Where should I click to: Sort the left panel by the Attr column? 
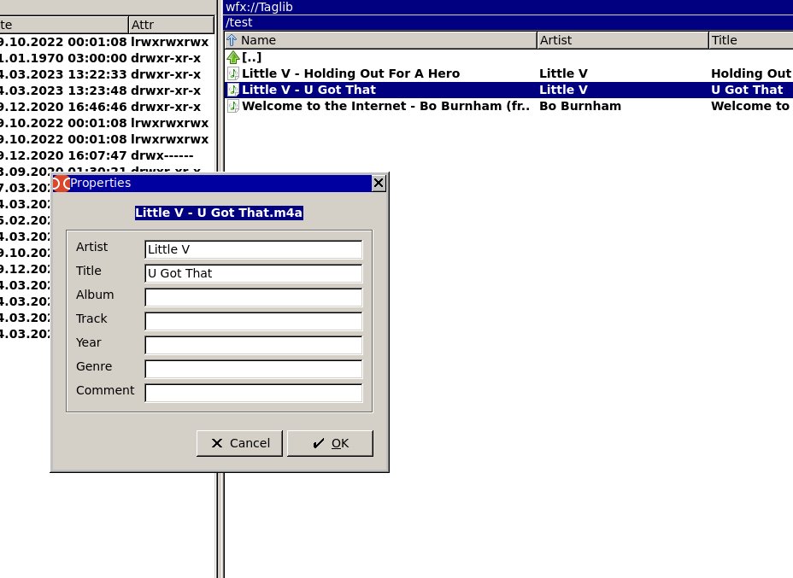click(x=171, y=25)
